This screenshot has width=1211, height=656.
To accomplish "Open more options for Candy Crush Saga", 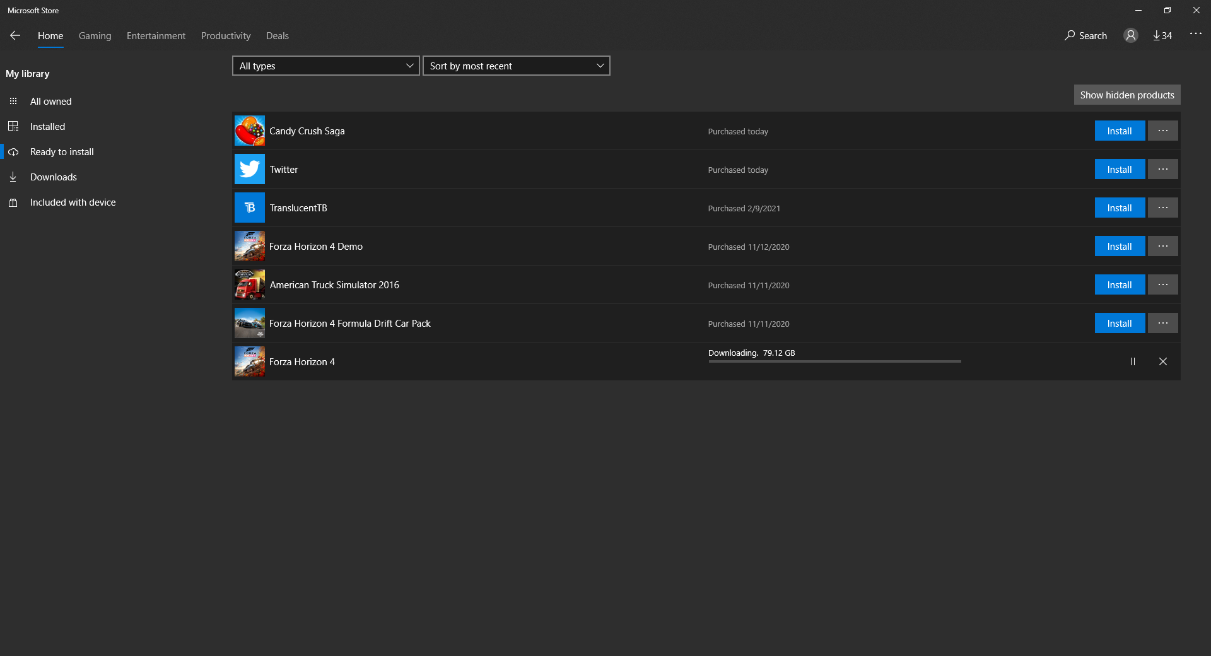I will 1163,131.
